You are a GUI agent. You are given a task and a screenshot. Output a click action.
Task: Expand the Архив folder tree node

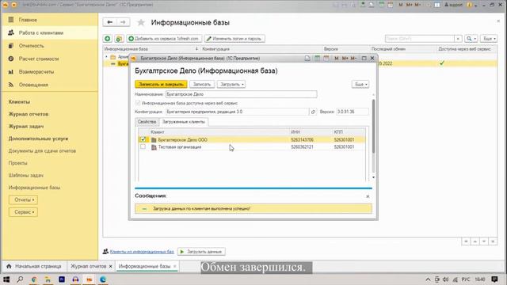[106, 57]
